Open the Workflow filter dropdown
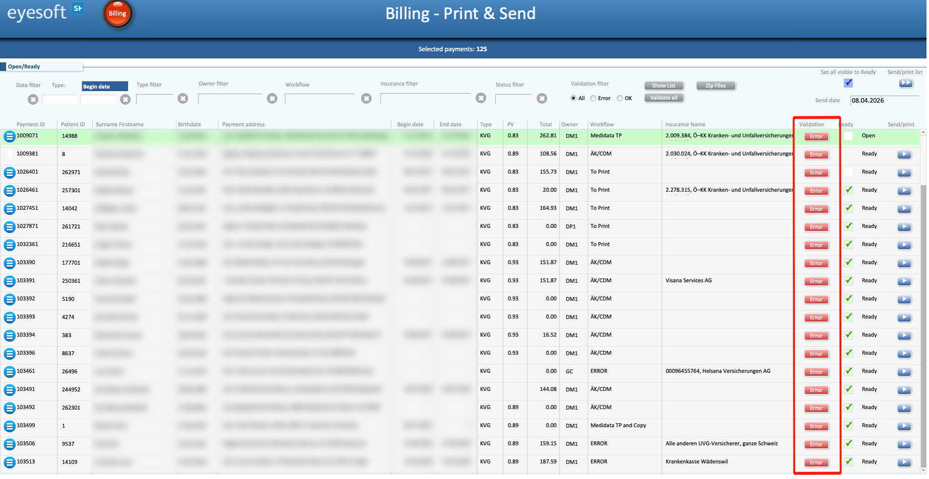 tap(320, 99)
